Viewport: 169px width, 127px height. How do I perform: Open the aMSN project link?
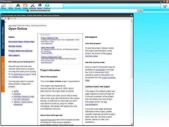16,91
